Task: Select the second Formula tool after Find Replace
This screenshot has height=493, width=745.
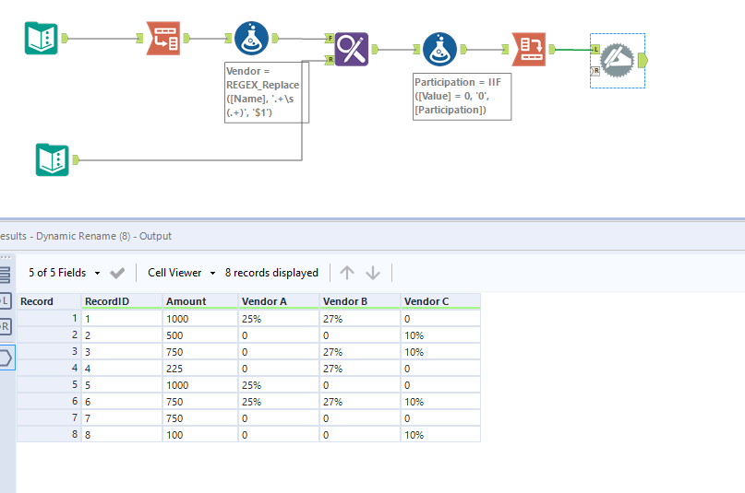Action: pyautogui.click(x=439, y=49)
